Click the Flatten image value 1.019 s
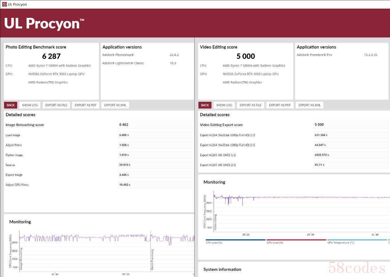This screenshot has width=390, height=277. click(124, 155)
